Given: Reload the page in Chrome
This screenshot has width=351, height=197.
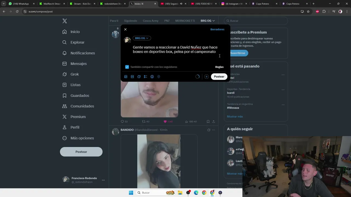Looking at the screenshot, I should pos(17,11).
